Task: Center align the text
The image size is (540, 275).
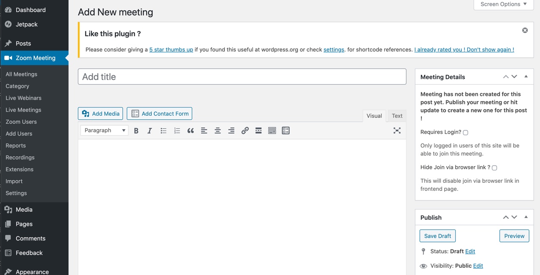Action: coord(218,131)
